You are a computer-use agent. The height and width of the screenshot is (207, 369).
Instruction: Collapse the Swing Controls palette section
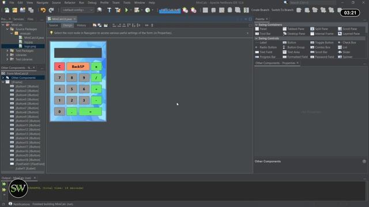(256, 39)
